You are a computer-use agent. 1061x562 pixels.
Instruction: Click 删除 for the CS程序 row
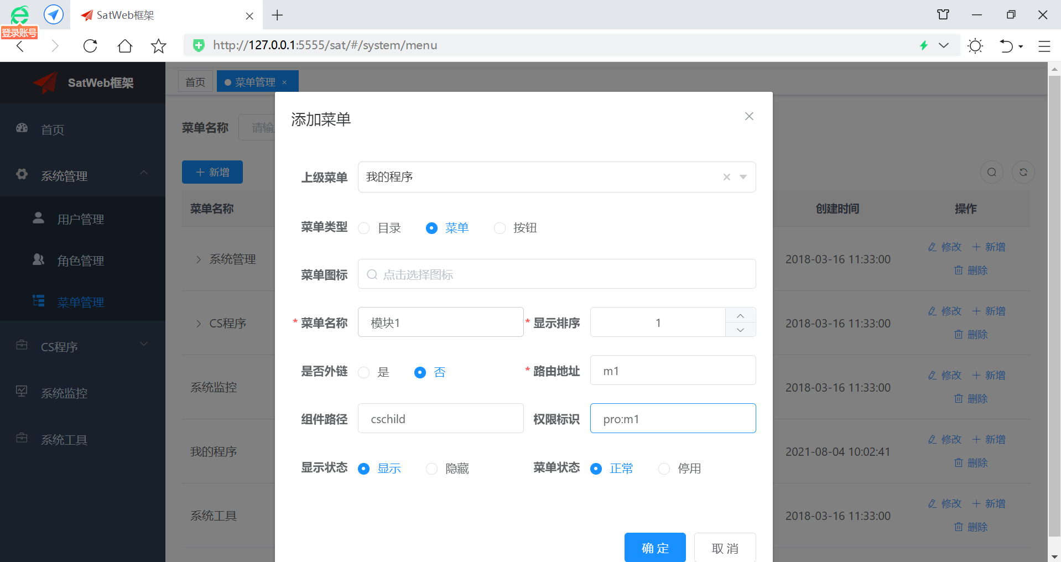coord(971,334)
